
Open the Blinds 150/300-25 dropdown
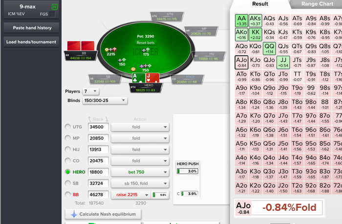point(105,100)
